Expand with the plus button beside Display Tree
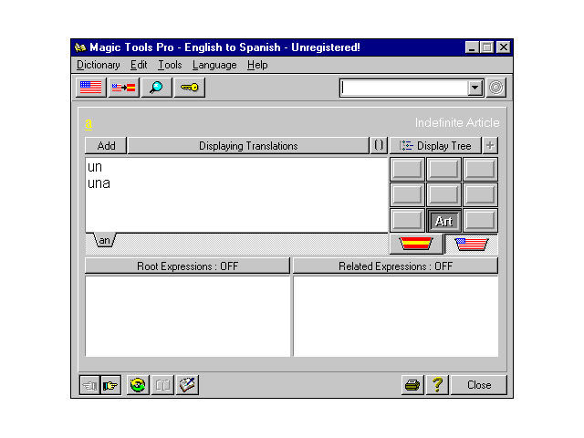 pyautogui.click(x=491, y=146)
